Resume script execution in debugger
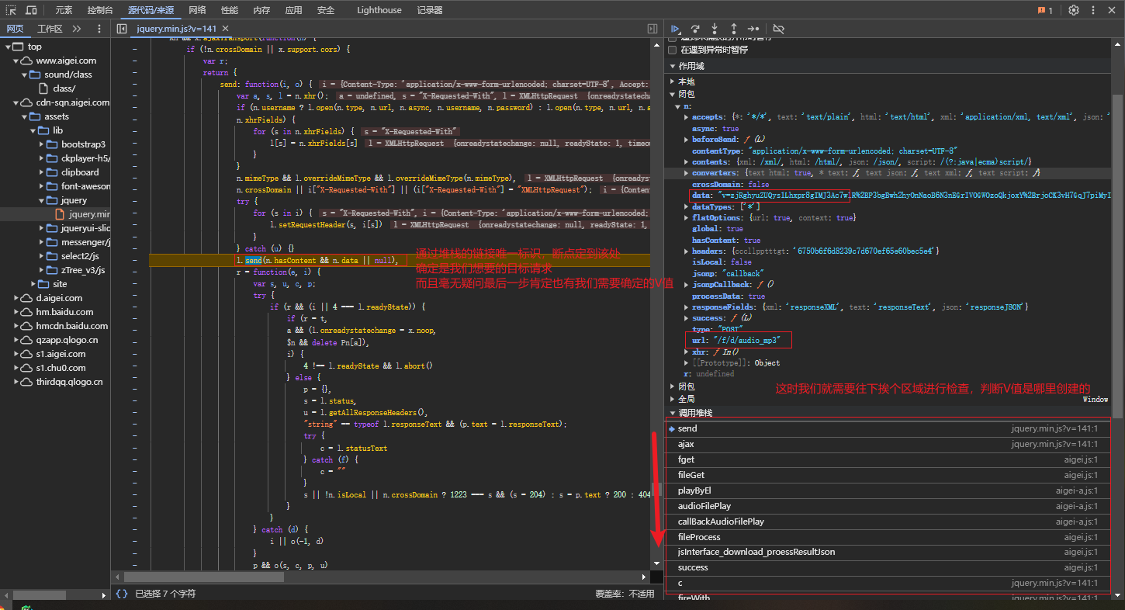Screen dimensions: 1125x610 click(675, 29)
